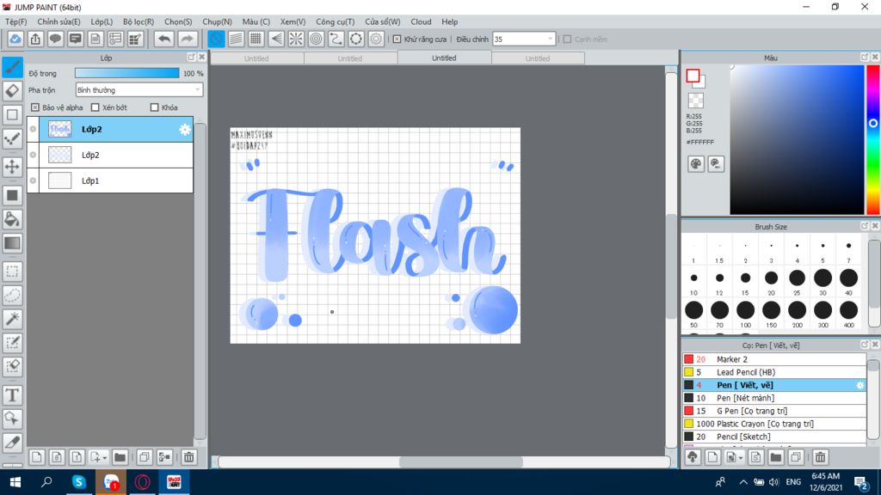Delete layer using trash icon in layer panel
The width and height of the screenshot is (881, 495).
point(188,457)
